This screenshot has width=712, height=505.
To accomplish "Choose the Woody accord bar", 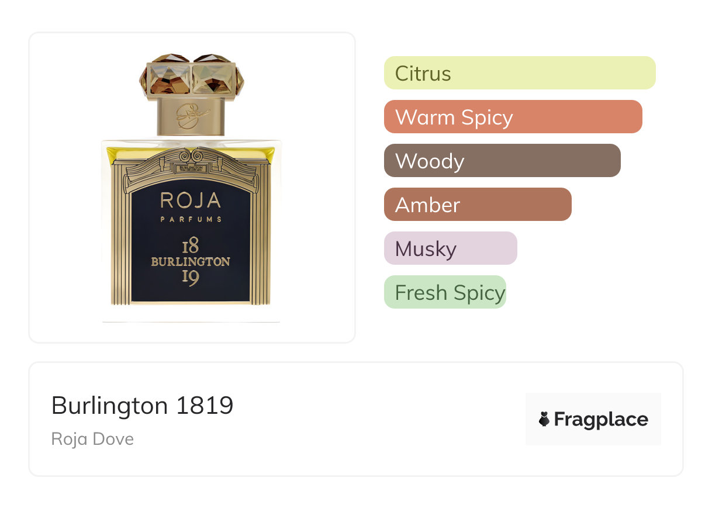I will (502, 161).
